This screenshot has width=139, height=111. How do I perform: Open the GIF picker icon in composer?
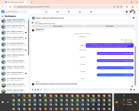(x=41, y=90)
